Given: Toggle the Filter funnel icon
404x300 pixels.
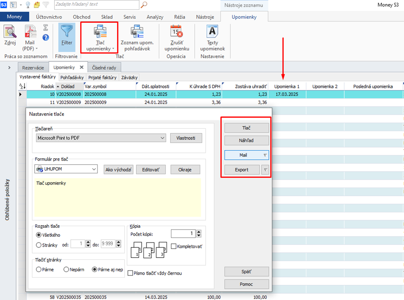Looking at the screenshot, I should [67, 32].
